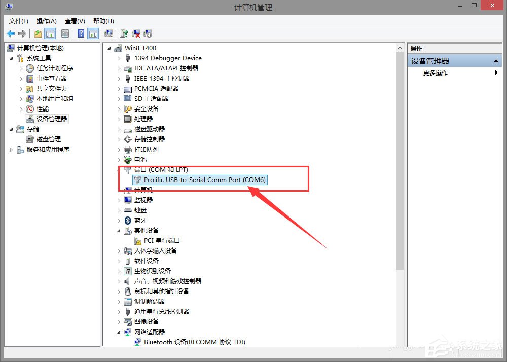Click the Update driver software icon
The height and width of the screenshot is (362, 507).
pyautogui.click(x=124, y=33)
